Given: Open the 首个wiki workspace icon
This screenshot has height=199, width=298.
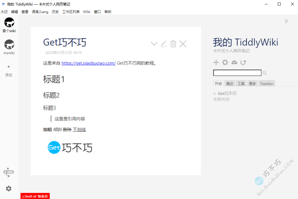Looking at the screenshot, I should click(9, 22).
